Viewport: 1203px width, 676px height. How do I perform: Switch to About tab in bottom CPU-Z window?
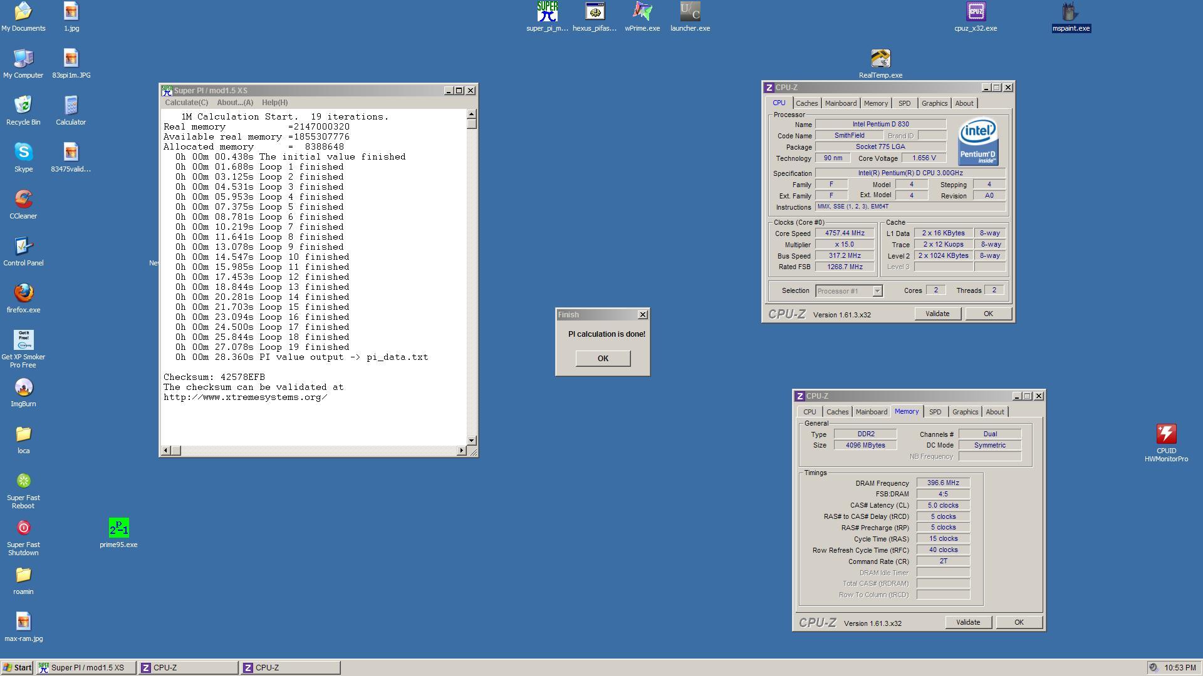click(x=994, y=412)
